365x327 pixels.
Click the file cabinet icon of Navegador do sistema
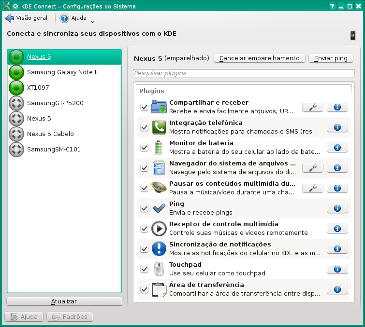[x=159, y=168]
